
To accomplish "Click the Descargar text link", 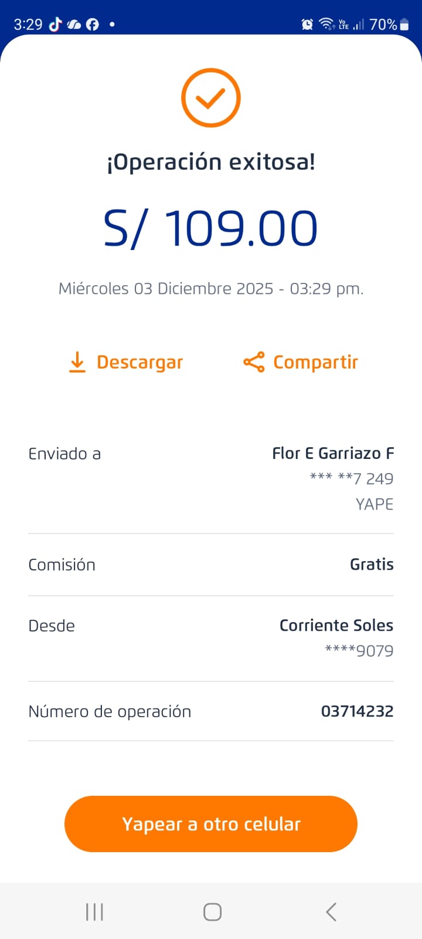I will (139, 362).
